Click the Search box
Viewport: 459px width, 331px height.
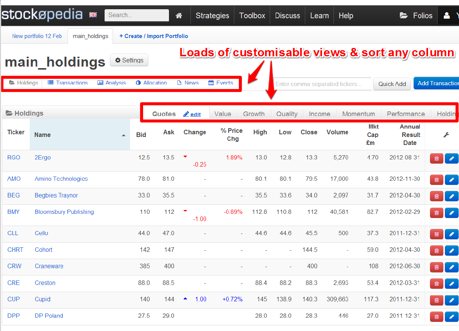[x=137, y=15]
